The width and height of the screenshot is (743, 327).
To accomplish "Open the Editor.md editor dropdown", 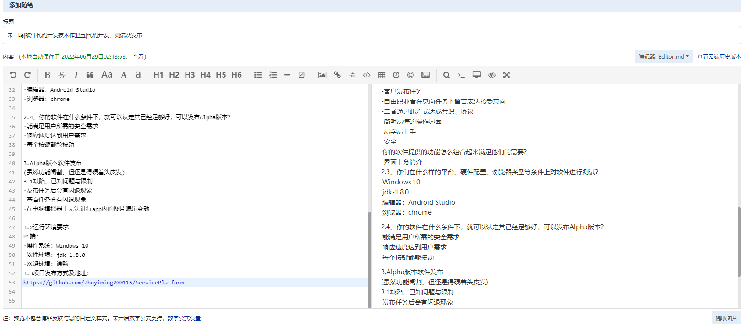I will click(663, 56).
